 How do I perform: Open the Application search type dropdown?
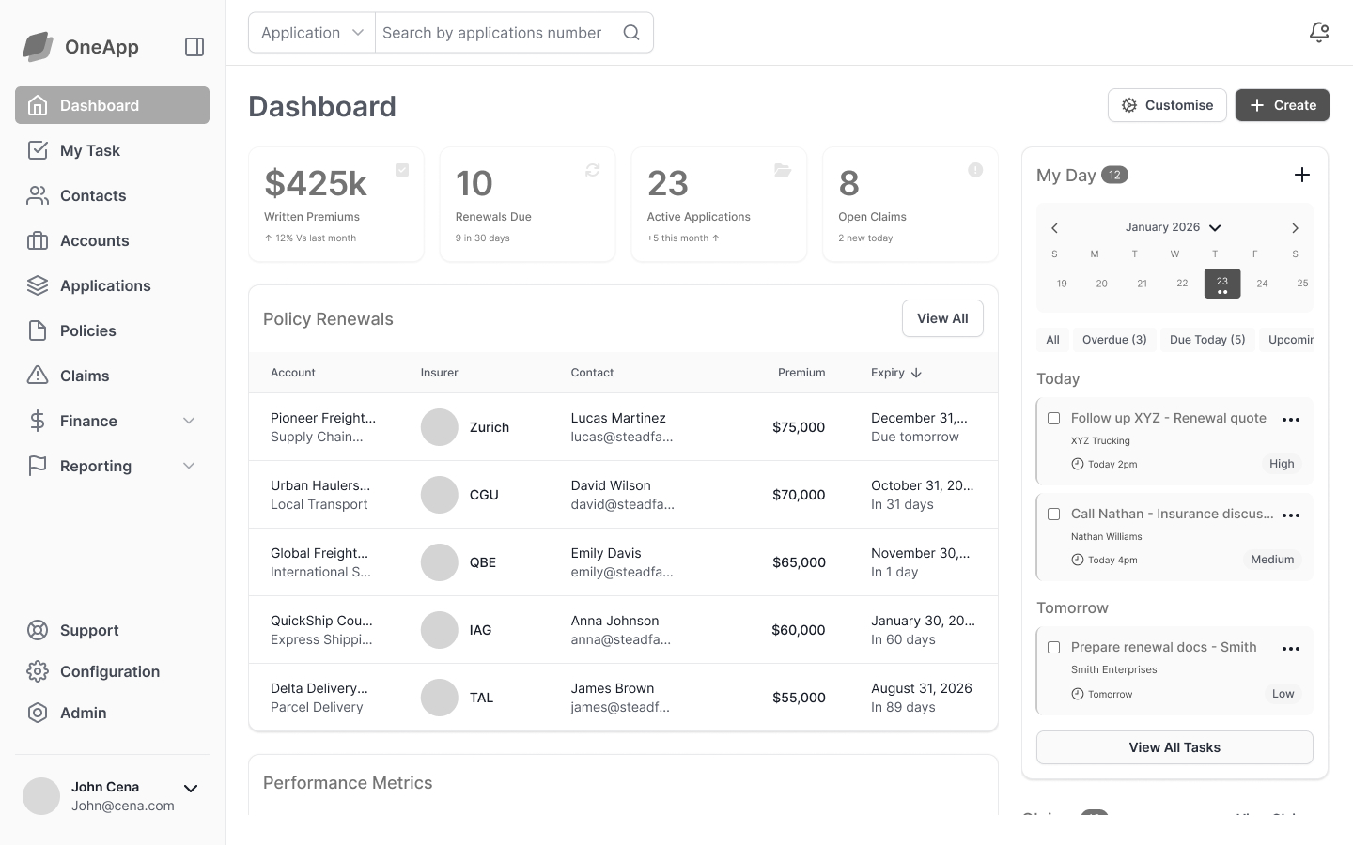[x=312, y=33]
